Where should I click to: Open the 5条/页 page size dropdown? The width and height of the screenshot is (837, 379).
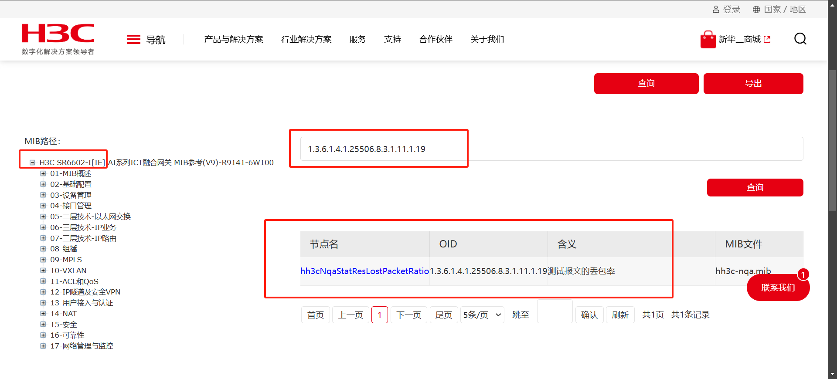pos(482,315)
